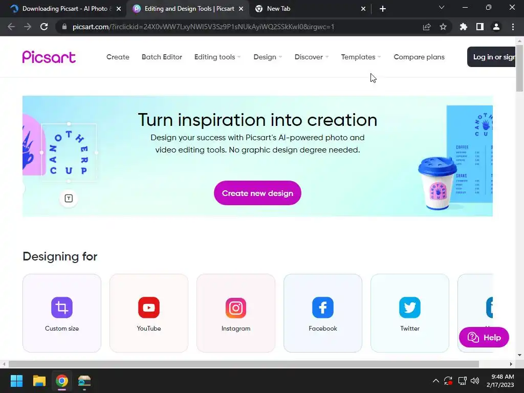Expand the Design dropdown menu
Screen dimensions: 524x393
[x=268, y=57]
